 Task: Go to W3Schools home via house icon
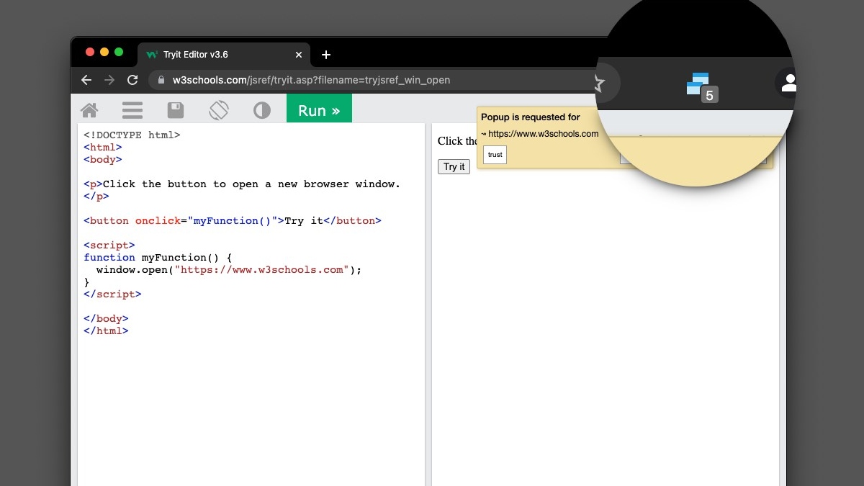(89, 110)
